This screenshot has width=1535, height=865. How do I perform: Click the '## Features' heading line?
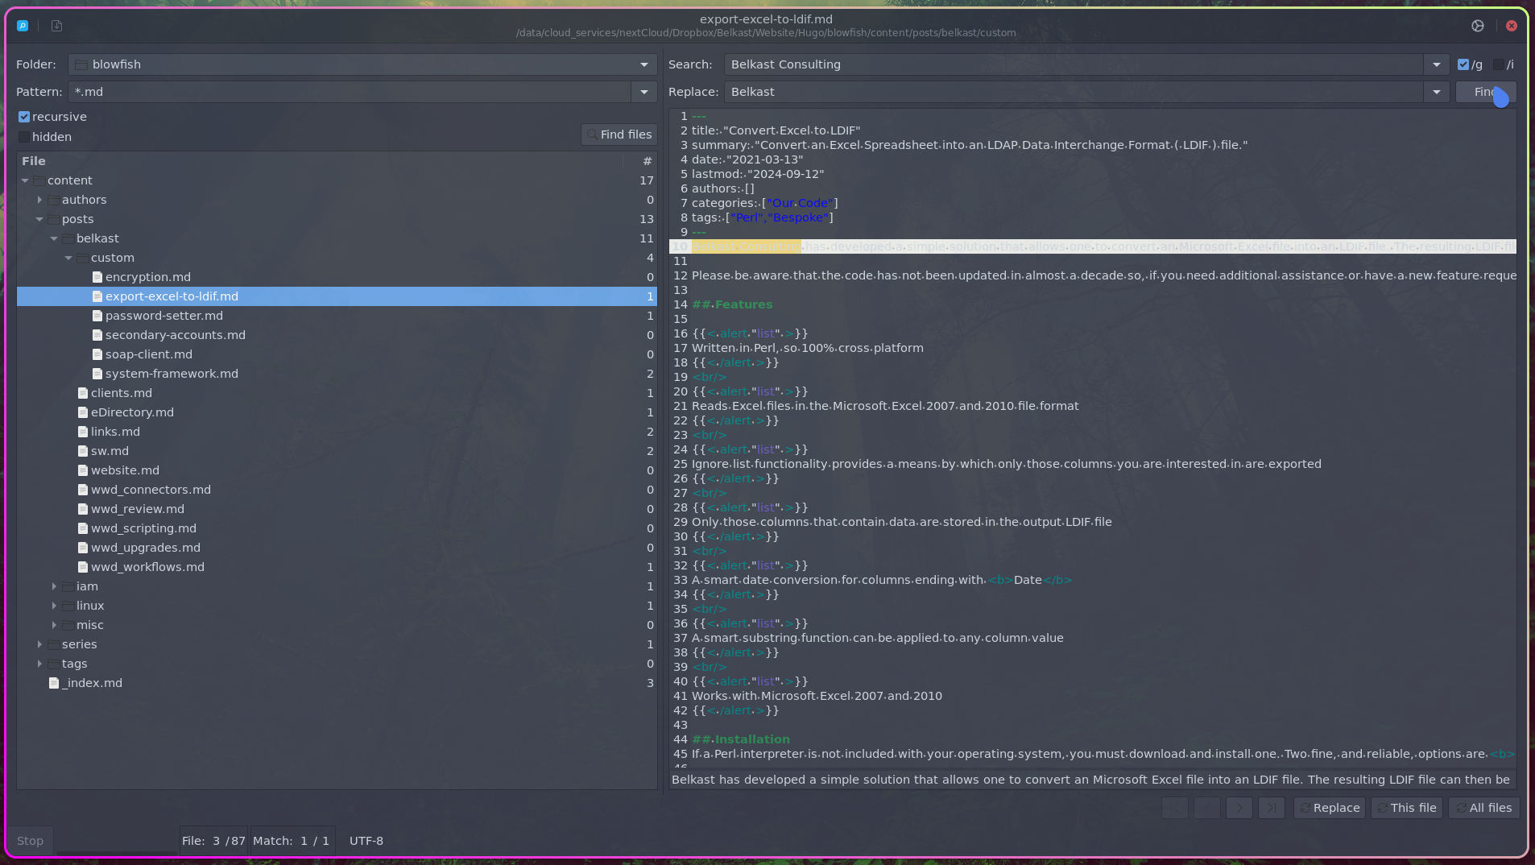tap(731, 304)
